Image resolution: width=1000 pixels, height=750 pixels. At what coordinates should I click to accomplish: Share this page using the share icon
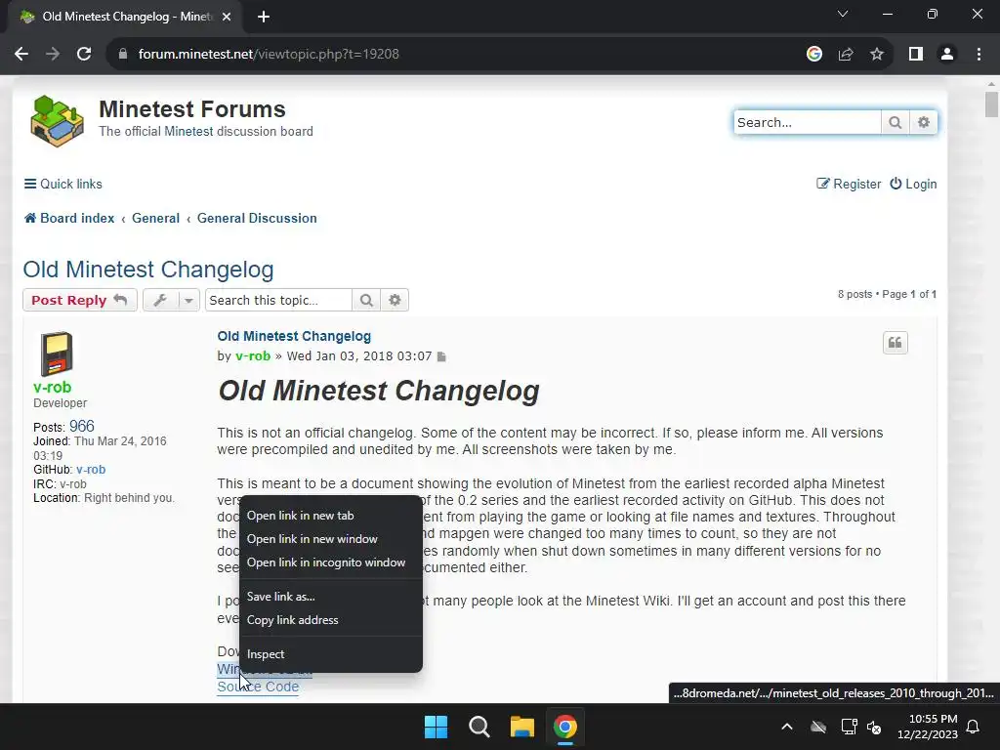(846, 55)
